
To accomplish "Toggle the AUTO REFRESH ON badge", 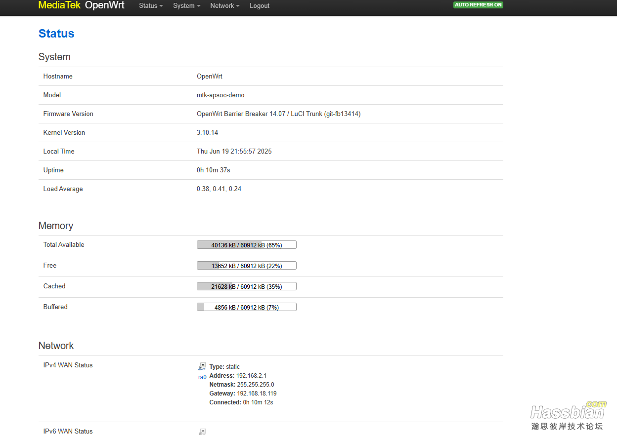I will [x=478, y=5].
